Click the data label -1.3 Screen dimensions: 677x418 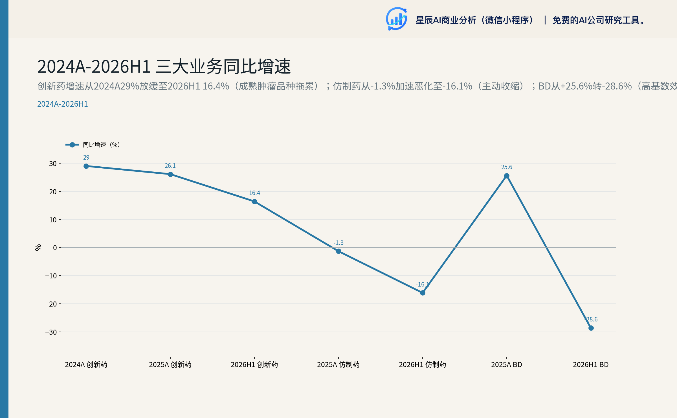(338, 243)
